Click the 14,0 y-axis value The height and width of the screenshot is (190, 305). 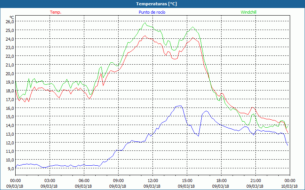(x=10, y=125)
